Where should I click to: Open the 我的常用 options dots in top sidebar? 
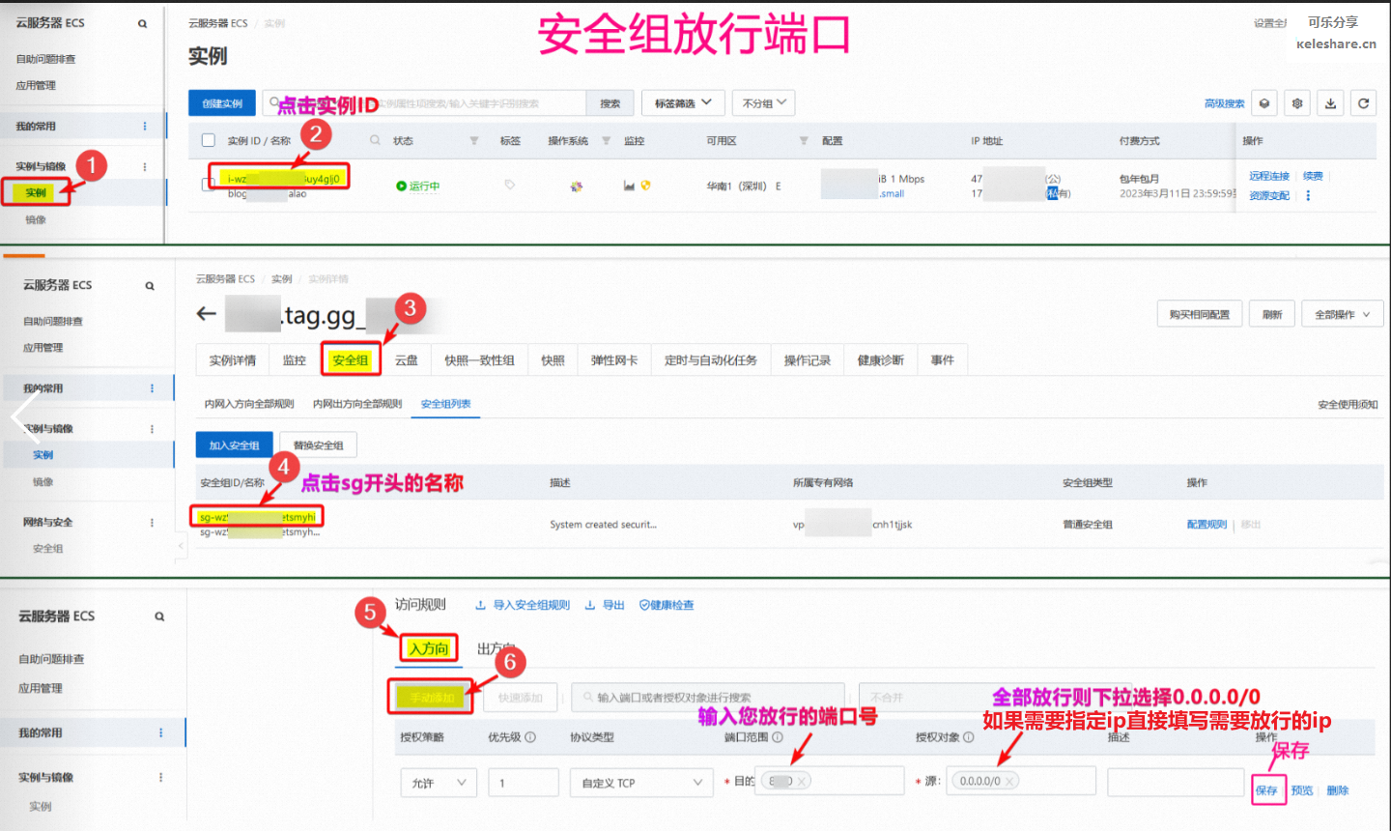(x=145, y=127)
